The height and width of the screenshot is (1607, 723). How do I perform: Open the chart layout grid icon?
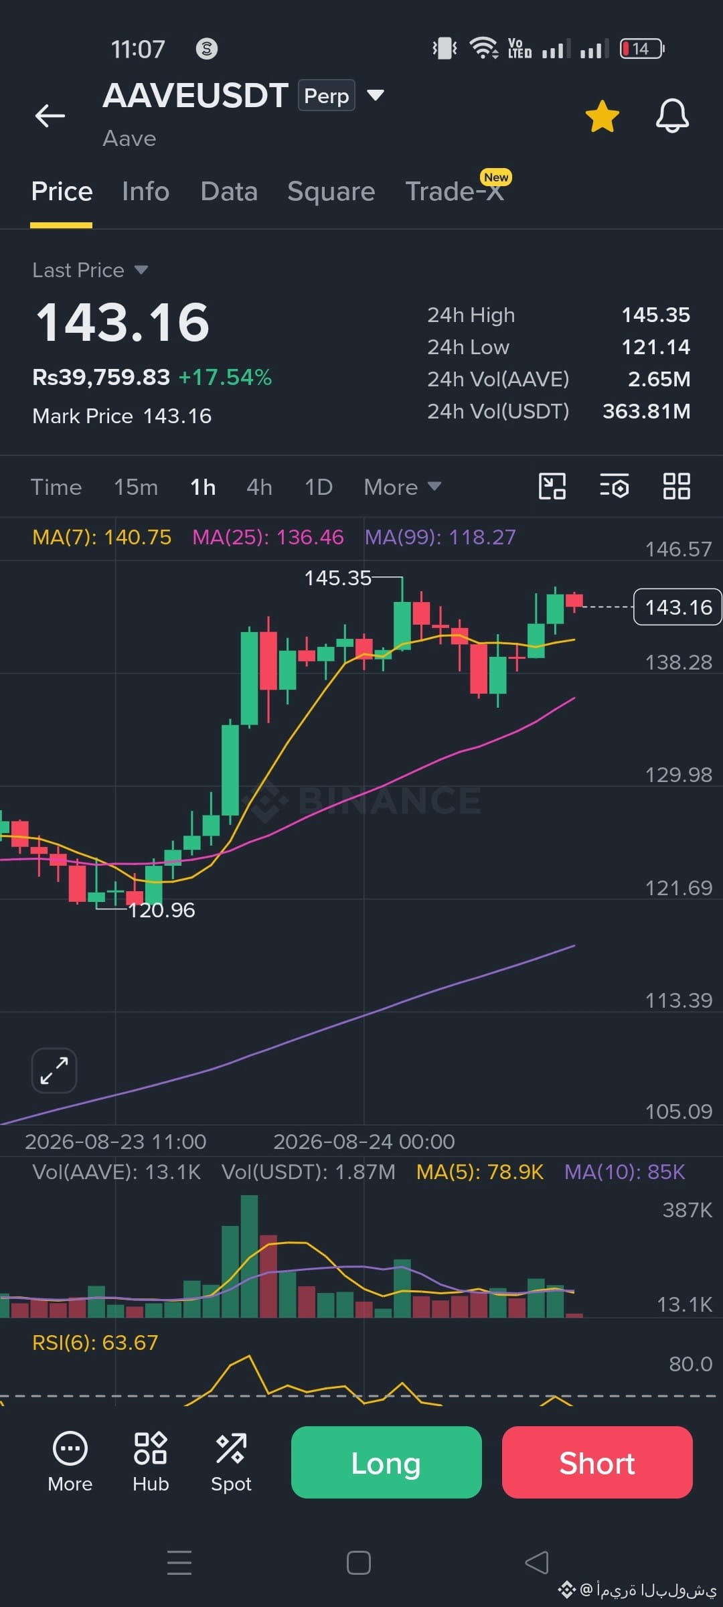point(676,486)
